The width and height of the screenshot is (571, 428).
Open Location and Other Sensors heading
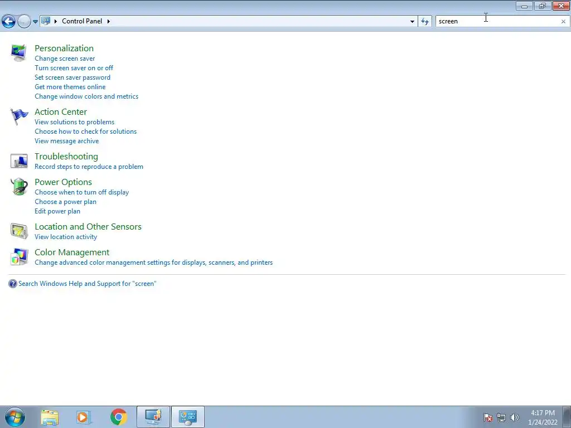coord(88,226)
